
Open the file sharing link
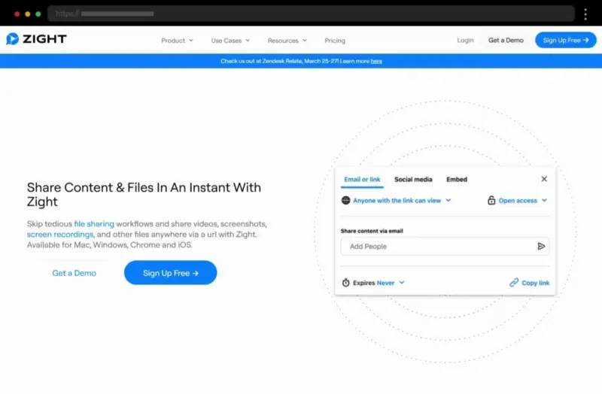click(x=94, y=223)
